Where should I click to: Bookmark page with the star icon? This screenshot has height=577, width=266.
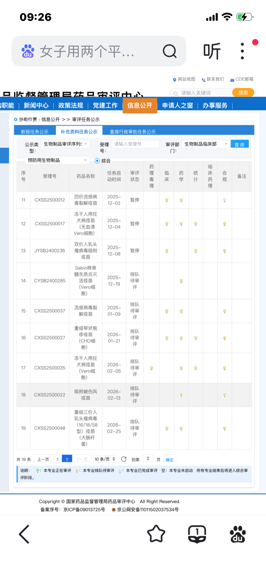[156, 534]
